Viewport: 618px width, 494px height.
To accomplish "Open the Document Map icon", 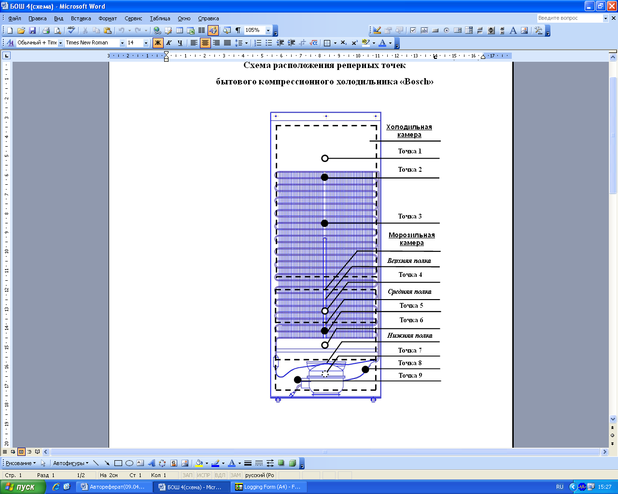I will pos(226,30).
